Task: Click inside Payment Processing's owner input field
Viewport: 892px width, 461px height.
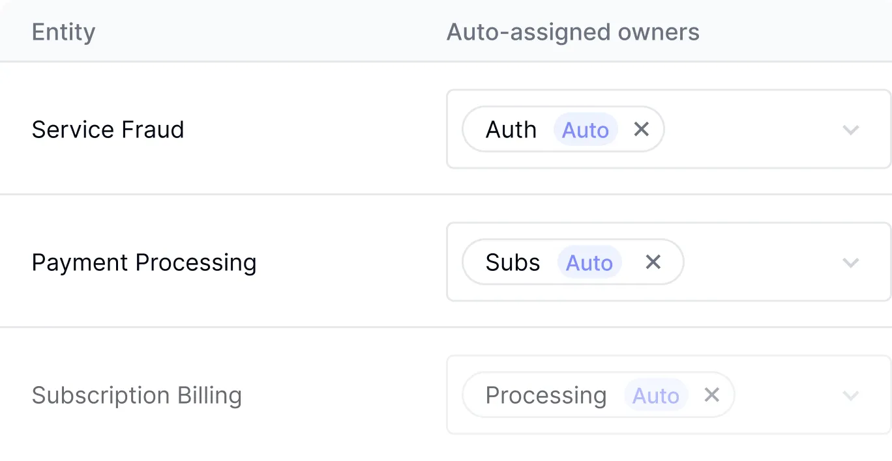Action: coord(756,262)
